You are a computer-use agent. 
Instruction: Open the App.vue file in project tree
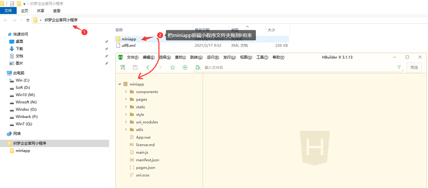click(x=143, y=137)
